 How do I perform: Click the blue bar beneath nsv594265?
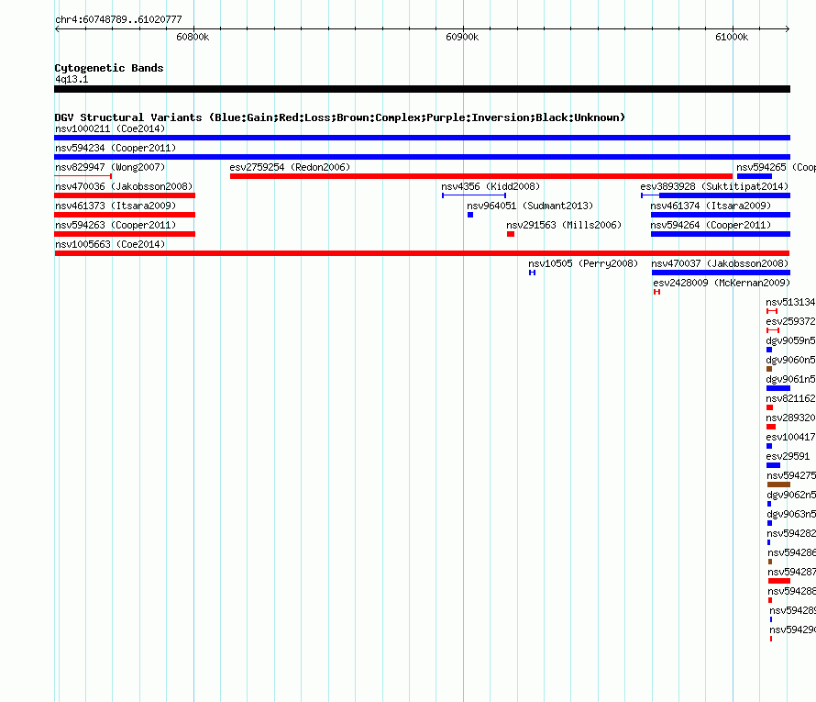[x=754, y=176]
